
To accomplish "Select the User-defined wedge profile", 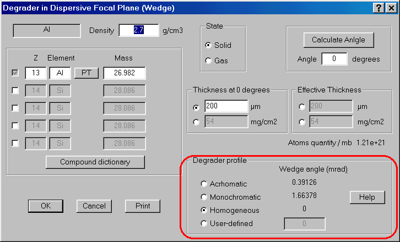I will (204, 223).
